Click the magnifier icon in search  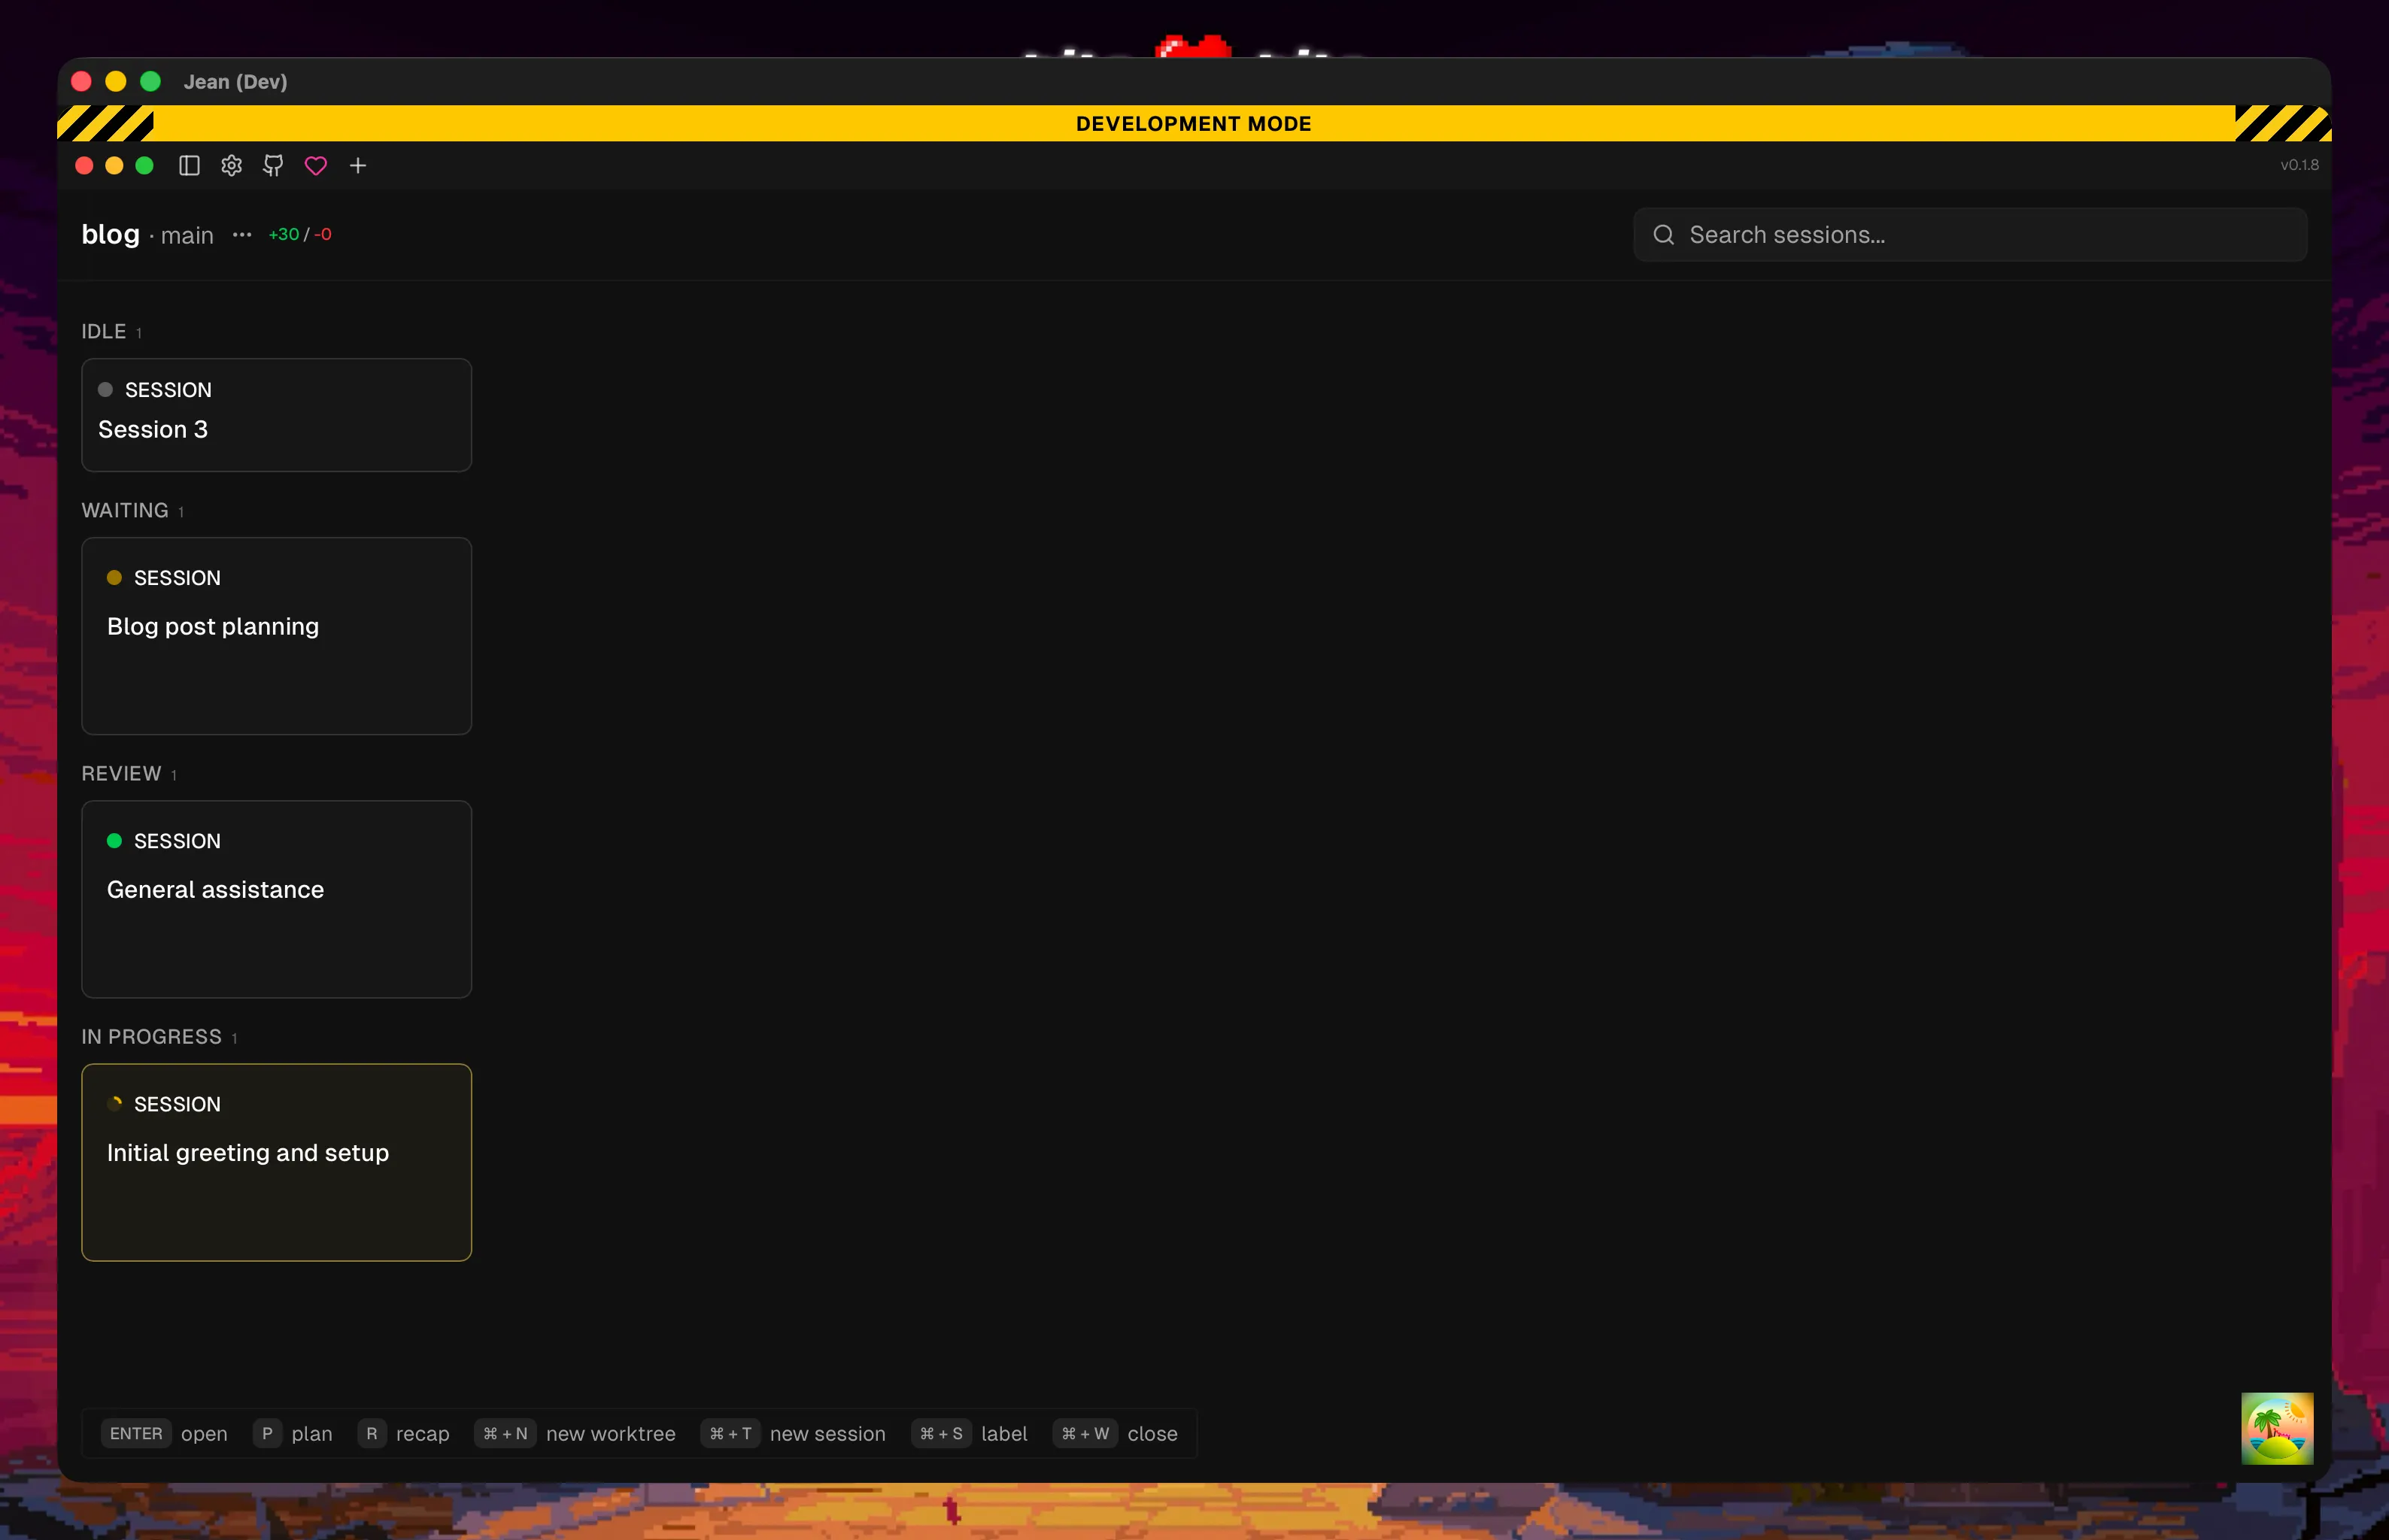pyautogui.click(x=1664, y=235)
